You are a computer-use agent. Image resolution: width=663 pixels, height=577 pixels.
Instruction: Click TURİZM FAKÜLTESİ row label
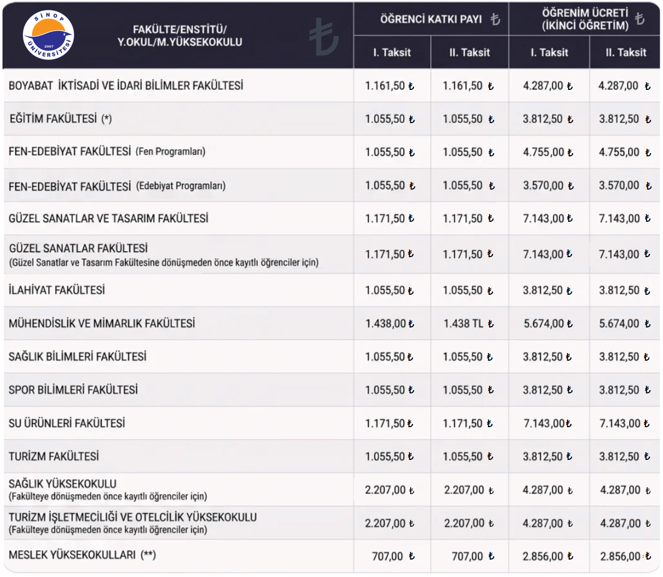pos(53,456)
